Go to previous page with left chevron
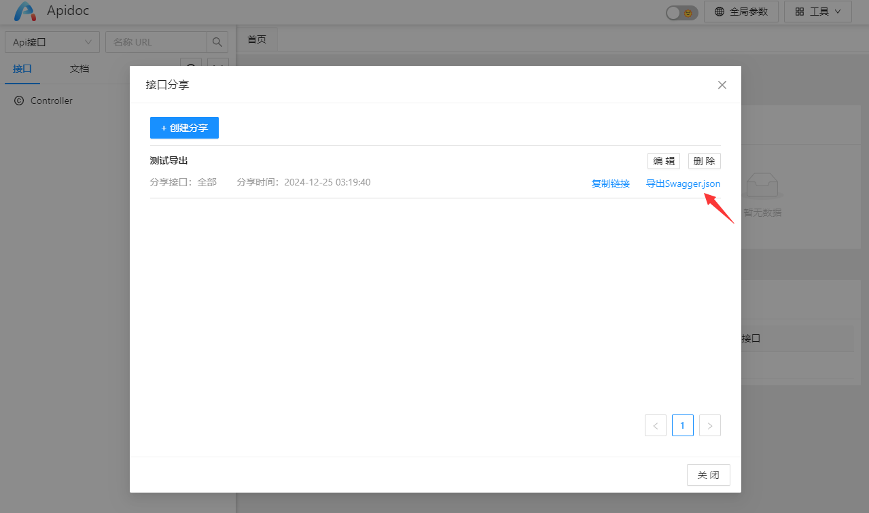Viewport: 869px width, 513px height. [x=655, y=425]
